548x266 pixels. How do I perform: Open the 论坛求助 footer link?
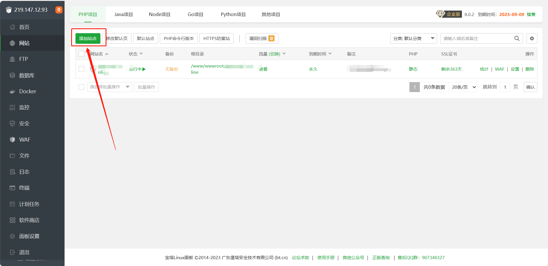[x=300, y=257]
